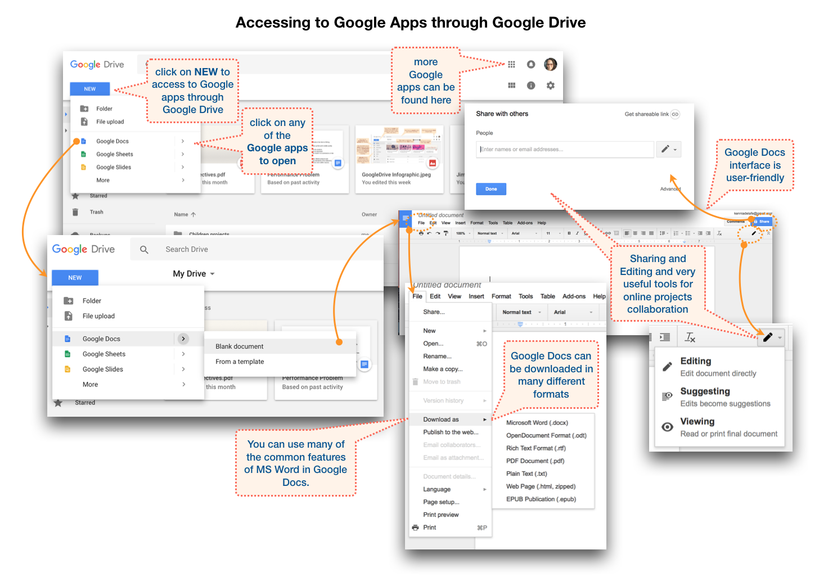Select Viewing mode with eye icon
This screenshot has width=828, height=586.
pos(719,427)
